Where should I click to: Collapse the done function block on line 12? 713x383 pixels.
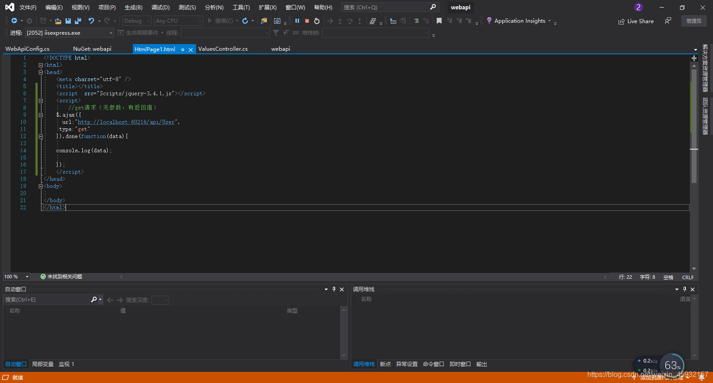[x=41, y=136]
